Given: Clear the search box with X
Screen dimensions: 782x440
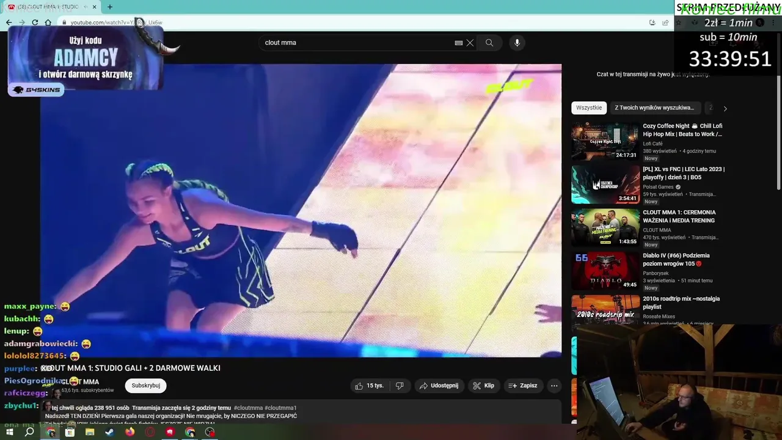Looking at the screenshot, I should coord(470,43).
